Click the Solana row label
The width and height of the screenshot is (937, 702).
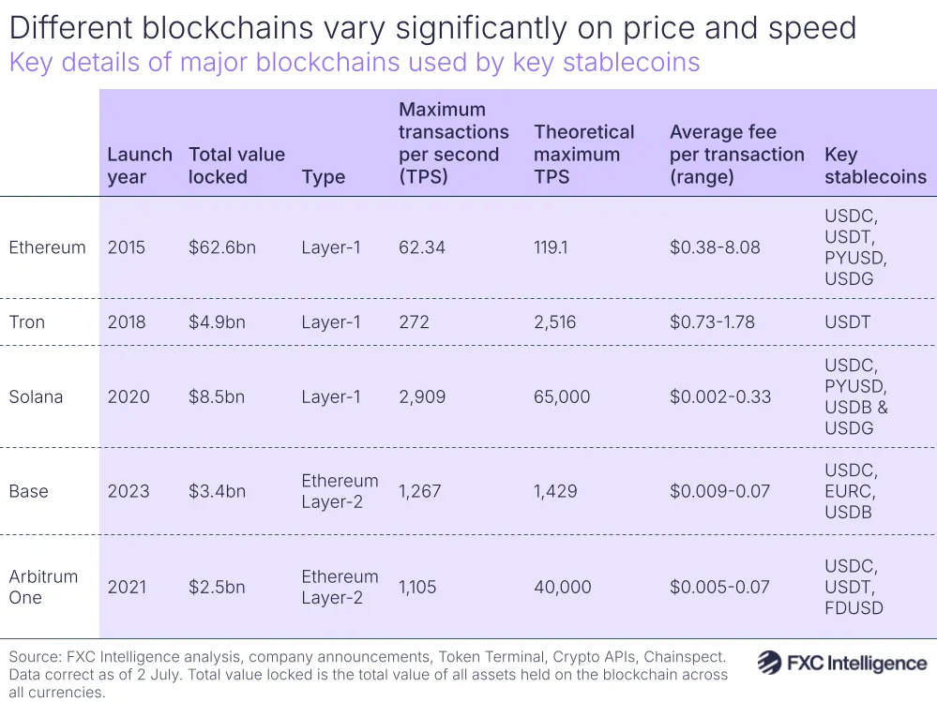coord(36,396)
